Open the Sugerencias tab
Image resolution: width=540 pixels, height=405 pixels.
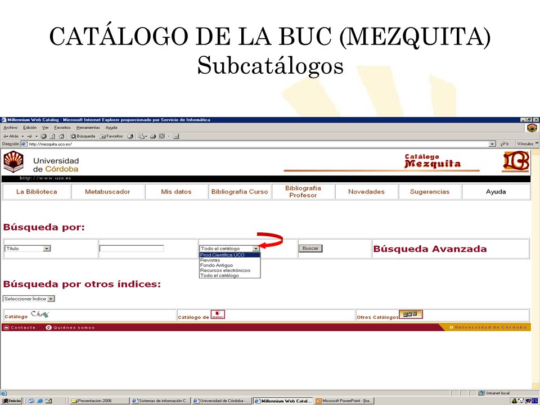tap(429, 192)
